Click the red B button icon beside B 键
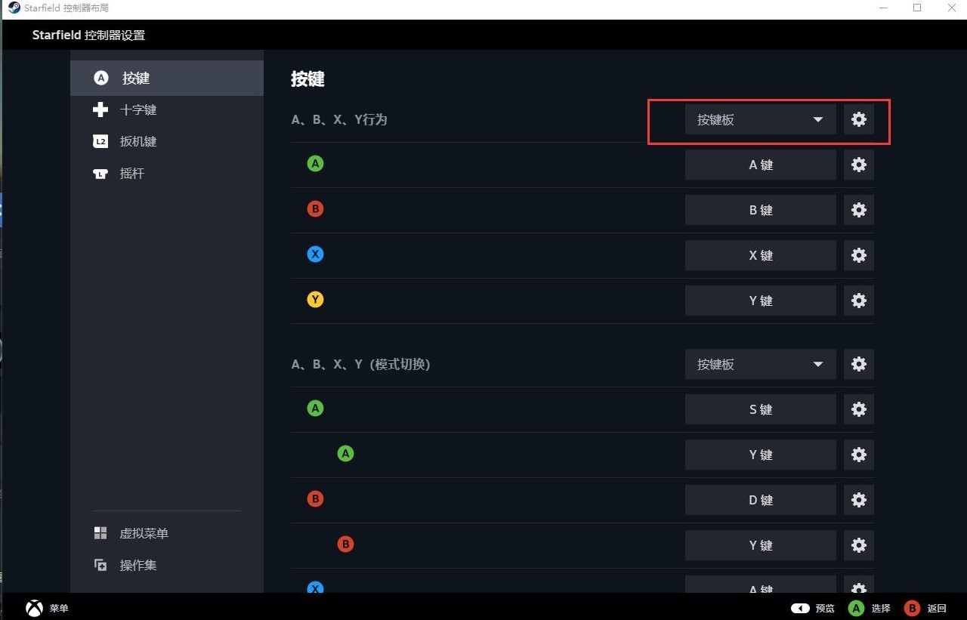 click(316, 208)
